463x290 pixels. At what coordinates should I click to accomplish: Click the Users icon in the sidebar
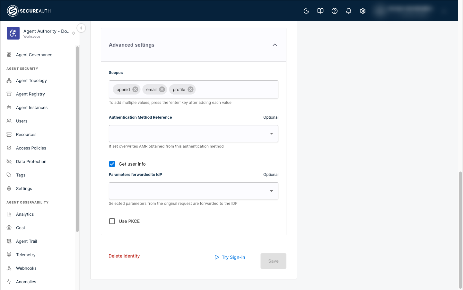point(9,121)
